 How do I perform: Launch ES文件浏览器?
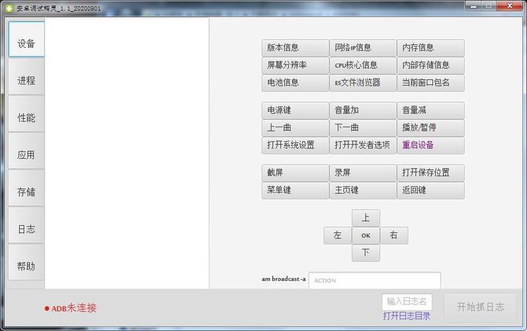tap(363, 83)
